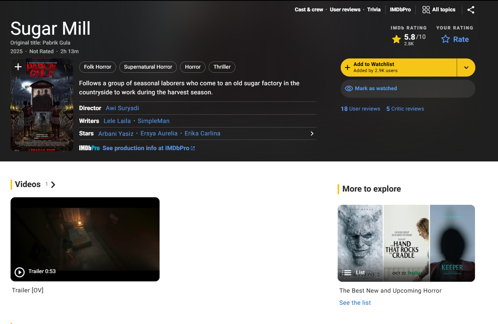Open the Trivia page

coord(373,10)
